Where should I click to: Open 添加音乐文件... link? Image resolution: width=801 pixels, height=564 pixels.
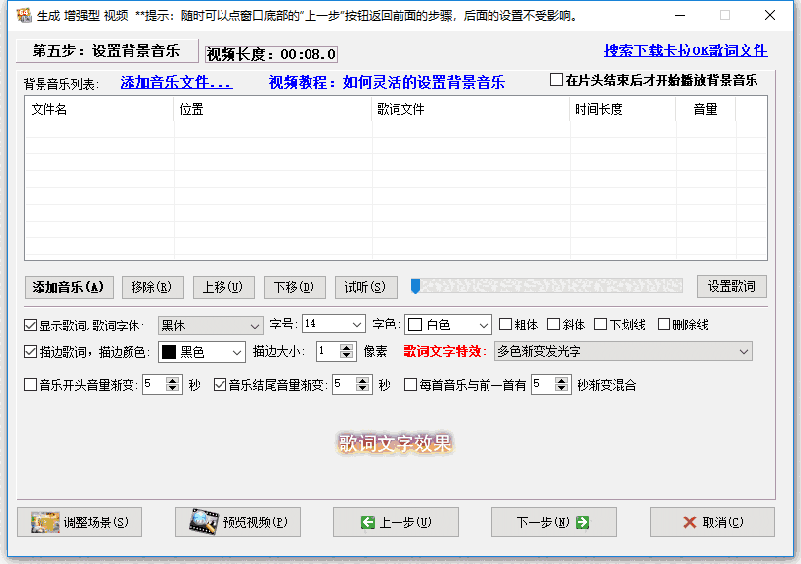coord(177,82)
